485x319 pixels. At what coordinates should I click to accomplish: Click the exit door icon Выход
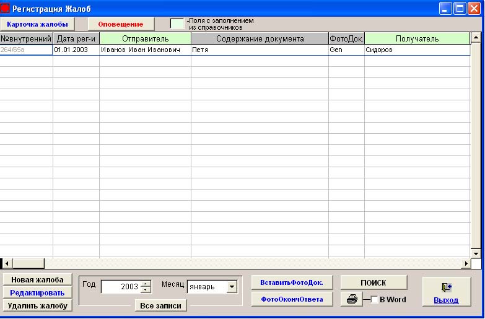point(447,292)
